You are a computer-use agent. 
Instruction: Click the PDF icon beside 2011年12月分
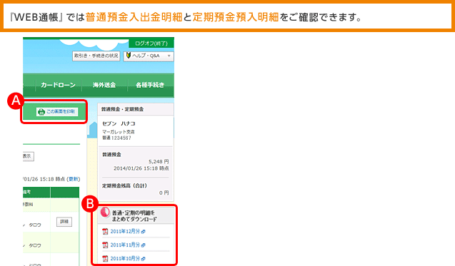[x=105, y=232]
